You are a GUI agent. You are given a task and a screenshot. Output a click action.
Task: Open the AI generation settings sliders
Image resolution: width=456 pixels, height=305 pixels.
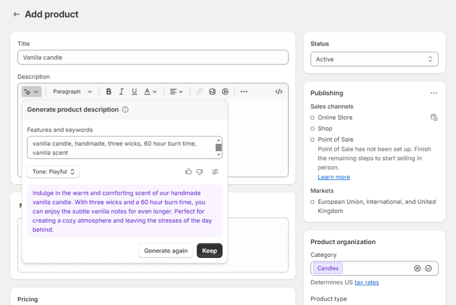(x=215, y=172)
